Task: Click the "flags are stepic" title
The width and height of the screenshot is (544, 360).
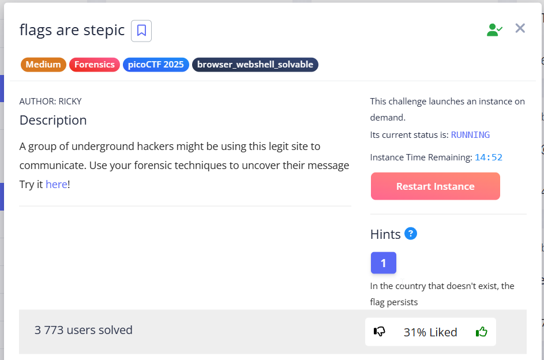Action: click(x=72, y=30)
